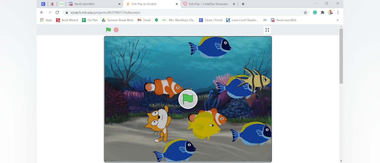380x163 pixels.
Task: Open the Apps bookmark
Action: point(46,20)
